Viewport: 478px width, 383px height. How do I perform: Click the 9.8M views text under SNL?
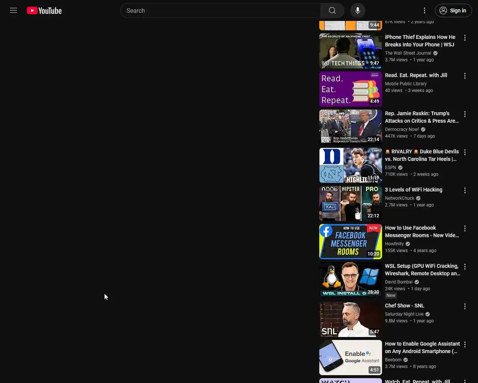(396, 321)
